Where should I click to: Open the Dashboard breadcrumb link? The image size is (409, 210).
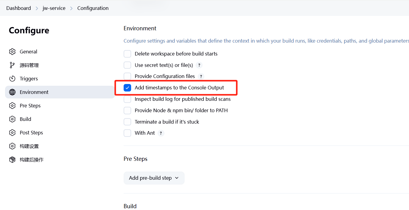19,8
